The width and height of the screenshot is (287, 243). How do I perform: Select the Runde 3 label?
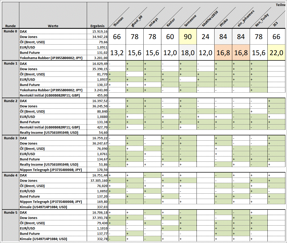(x=10, y=138)
